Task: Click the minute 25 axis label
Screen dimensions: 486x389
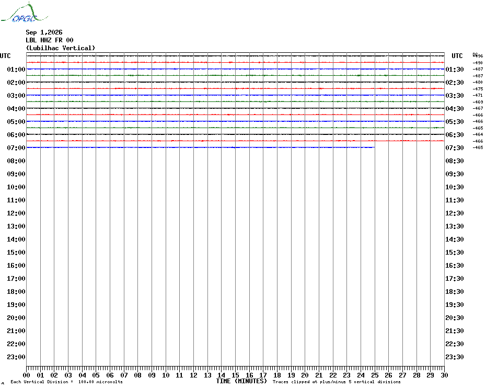Action: (375, 375)
